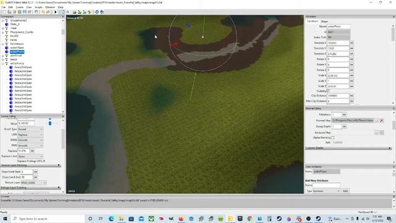Click the Slope Limit Start field
Viewport: 396px width, 223px height.
(27, 172)
